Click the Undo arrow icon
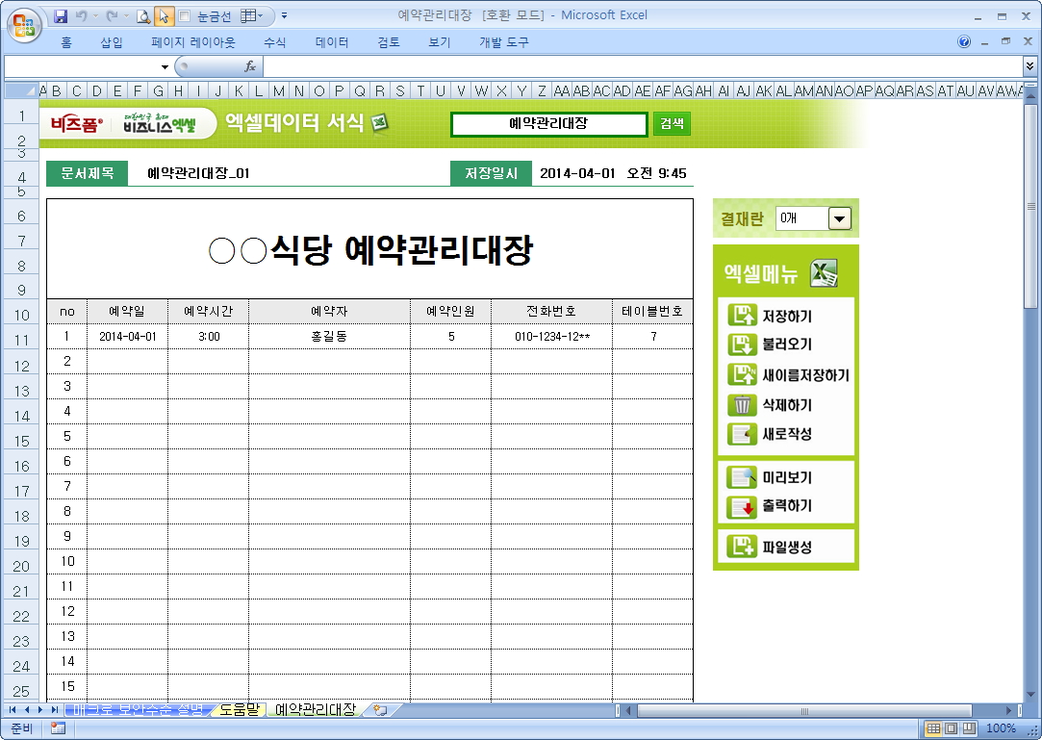The width and height of the screenshot is (1042, 740). point(81,16)
